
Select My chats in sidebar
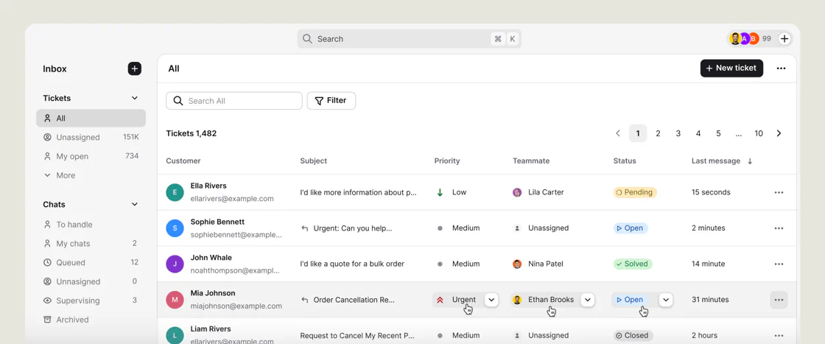click(x=91, y=244)
